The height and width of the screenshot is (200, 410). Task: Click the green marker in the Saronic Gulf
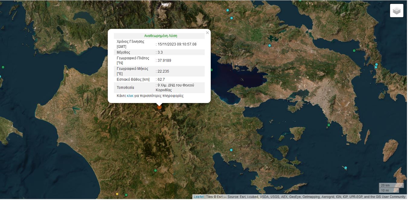click(329, 125)
